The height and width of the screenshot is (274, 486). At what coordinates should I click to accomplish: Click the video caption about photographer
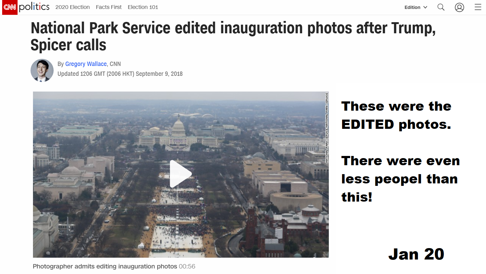click(x=105, y=266)
